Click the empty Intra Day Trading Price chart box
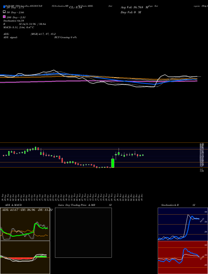Screen dimensions: 208x274 pyautogui.click(x=83, y=232)
